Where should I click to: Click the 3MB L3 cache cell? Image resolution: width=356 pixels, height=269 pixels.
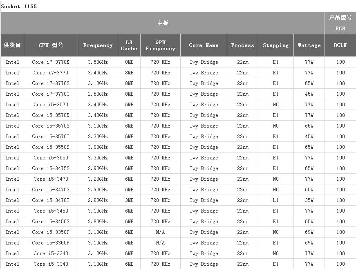[129, 200]
